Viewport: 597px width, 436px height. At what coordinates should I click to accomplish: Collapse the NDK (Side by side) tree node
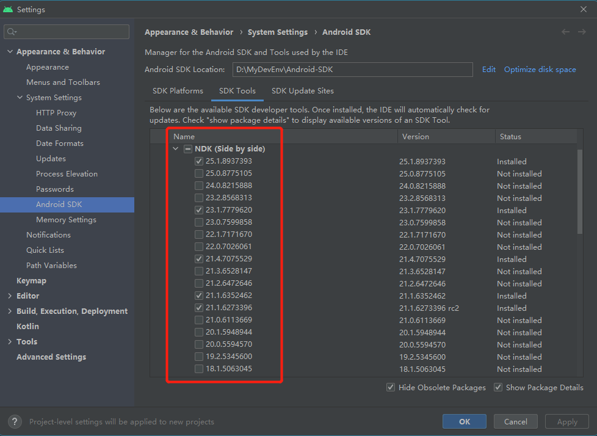tap(176, 149)
